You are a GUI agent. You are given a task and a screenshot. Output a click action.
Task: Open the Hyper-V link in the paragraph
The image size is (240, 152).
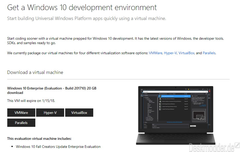point(170,53)
